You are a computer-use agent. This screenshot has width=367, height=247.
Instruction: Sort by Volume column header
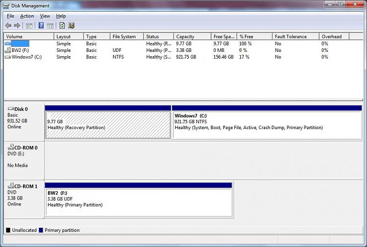coord(29,37)
